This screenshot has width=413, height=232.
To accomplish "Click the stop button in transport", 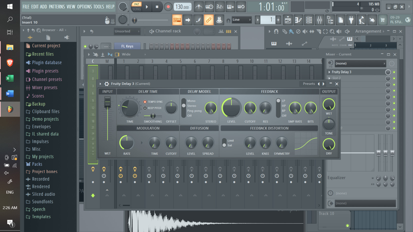I will point(157,7).
